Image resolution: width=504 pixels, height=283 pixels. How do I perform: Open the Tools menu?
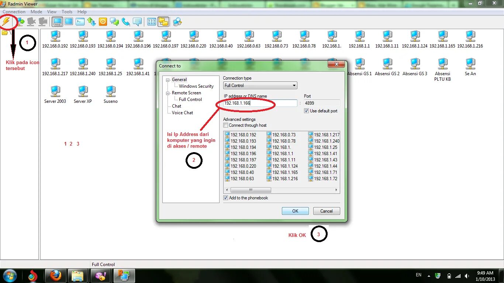click(x=67, y=12)
